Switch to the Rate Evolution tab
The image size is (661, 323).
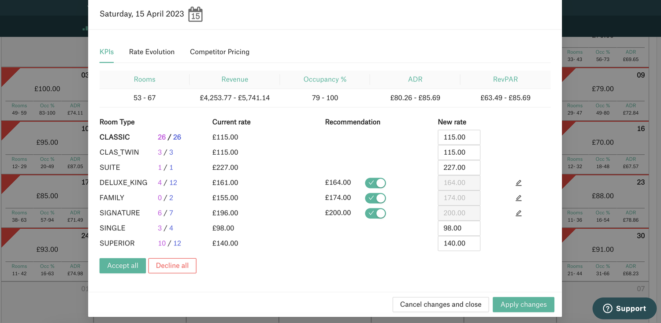152,52
